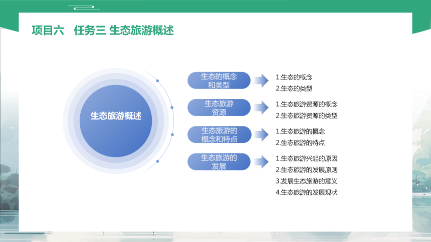Click the arrow next to 生态旅游的发展

click(x=261, y=161)
